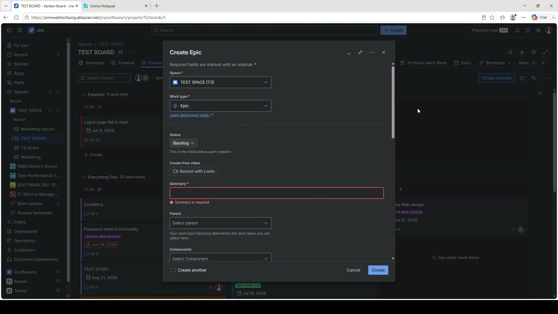Select TS board in the sidebar
This screenshot has height=314, width=558.
coord(30,147)
